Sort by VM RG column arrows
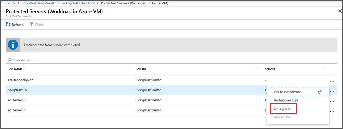Image resolution: width=343 pixels, height=129 pixels. pyautogui.click(x=258, y=69)
